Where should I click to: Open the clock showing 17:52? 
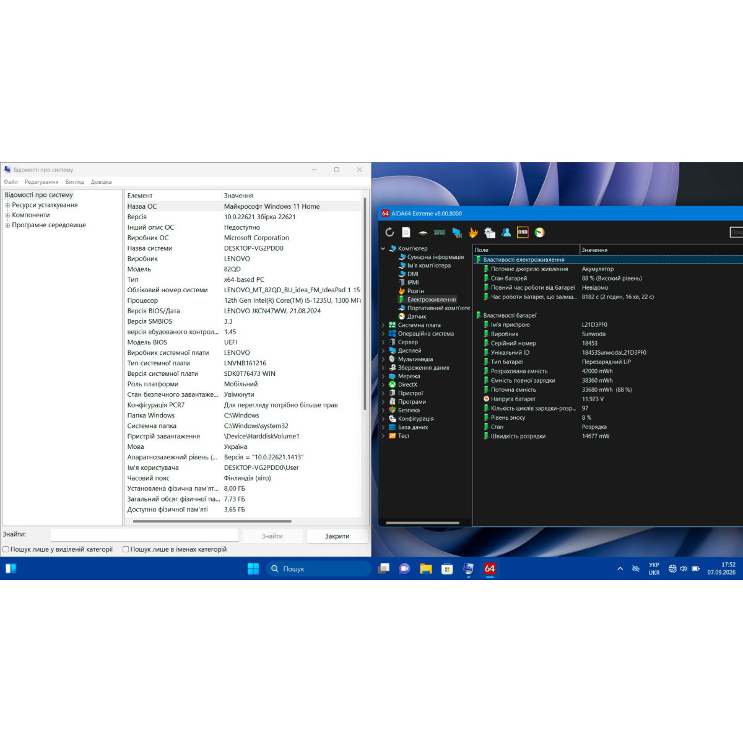(721, 568)
